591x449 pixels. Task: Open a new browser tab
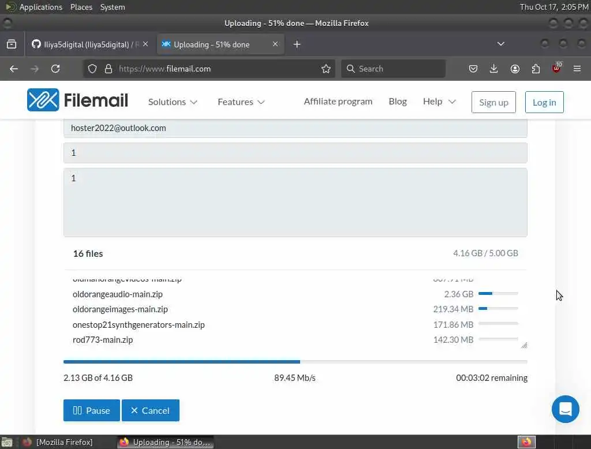pos(297,44)
